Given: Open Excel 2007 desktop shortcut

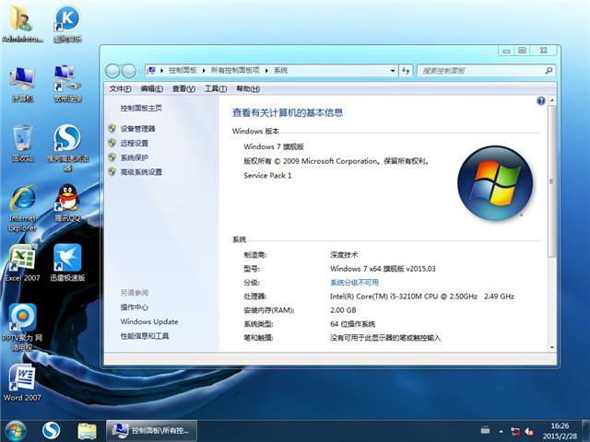Looking at the screenshot, I should click(22, 262).
